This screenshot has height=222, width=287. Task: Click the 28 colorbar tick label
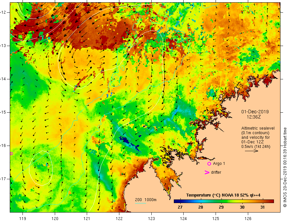tap(201, 207)
